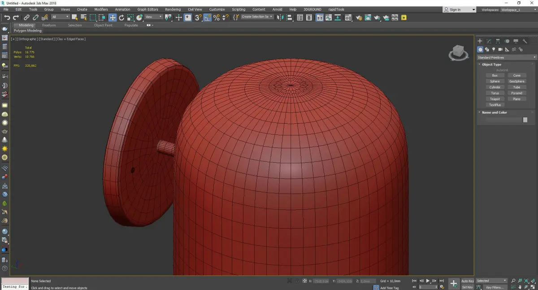Open the Modifiers menu

tap(101, 9)
